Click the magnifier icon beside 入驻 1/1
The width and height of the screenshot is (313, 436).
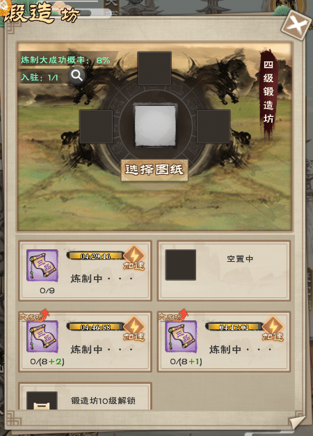(x=77, y=75)
